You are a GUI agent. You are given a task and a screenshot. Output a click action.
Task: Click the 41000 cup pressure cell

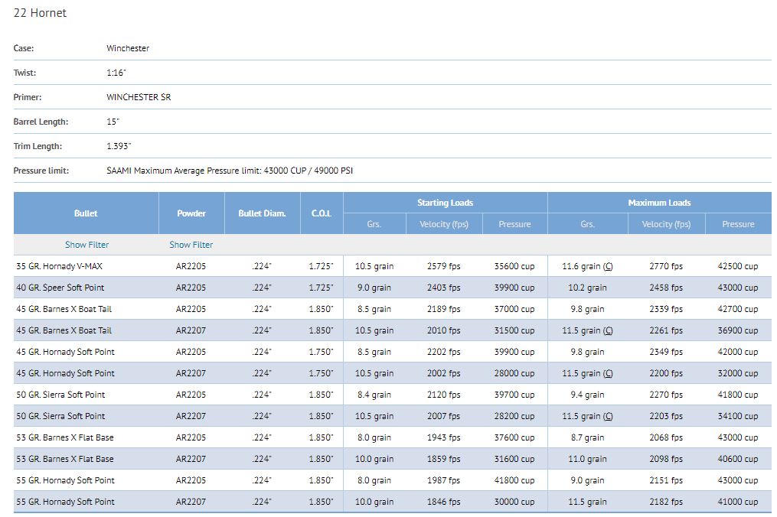tap(738, 502)
